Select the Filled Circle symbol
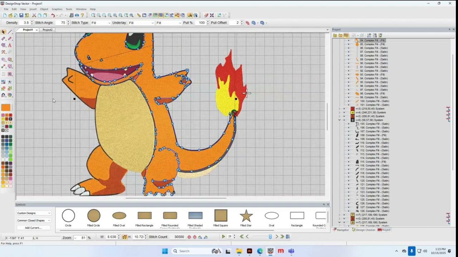The height and width of the screenshot is (257, 458). coord(93,218)
